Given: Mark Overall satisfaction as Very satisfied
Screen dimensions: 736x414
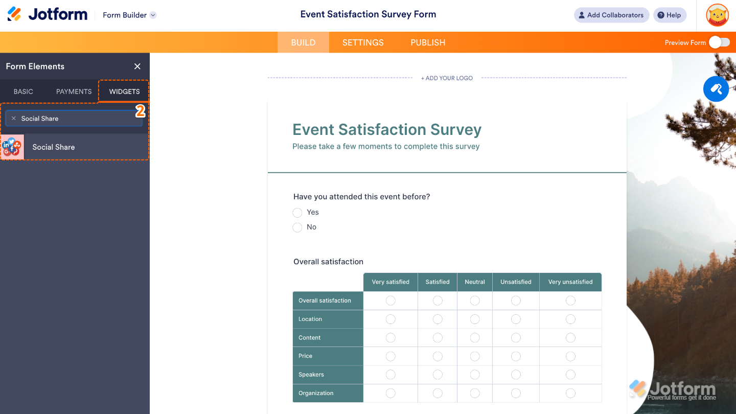Looking at the screenshot, I should pos(390,301).
